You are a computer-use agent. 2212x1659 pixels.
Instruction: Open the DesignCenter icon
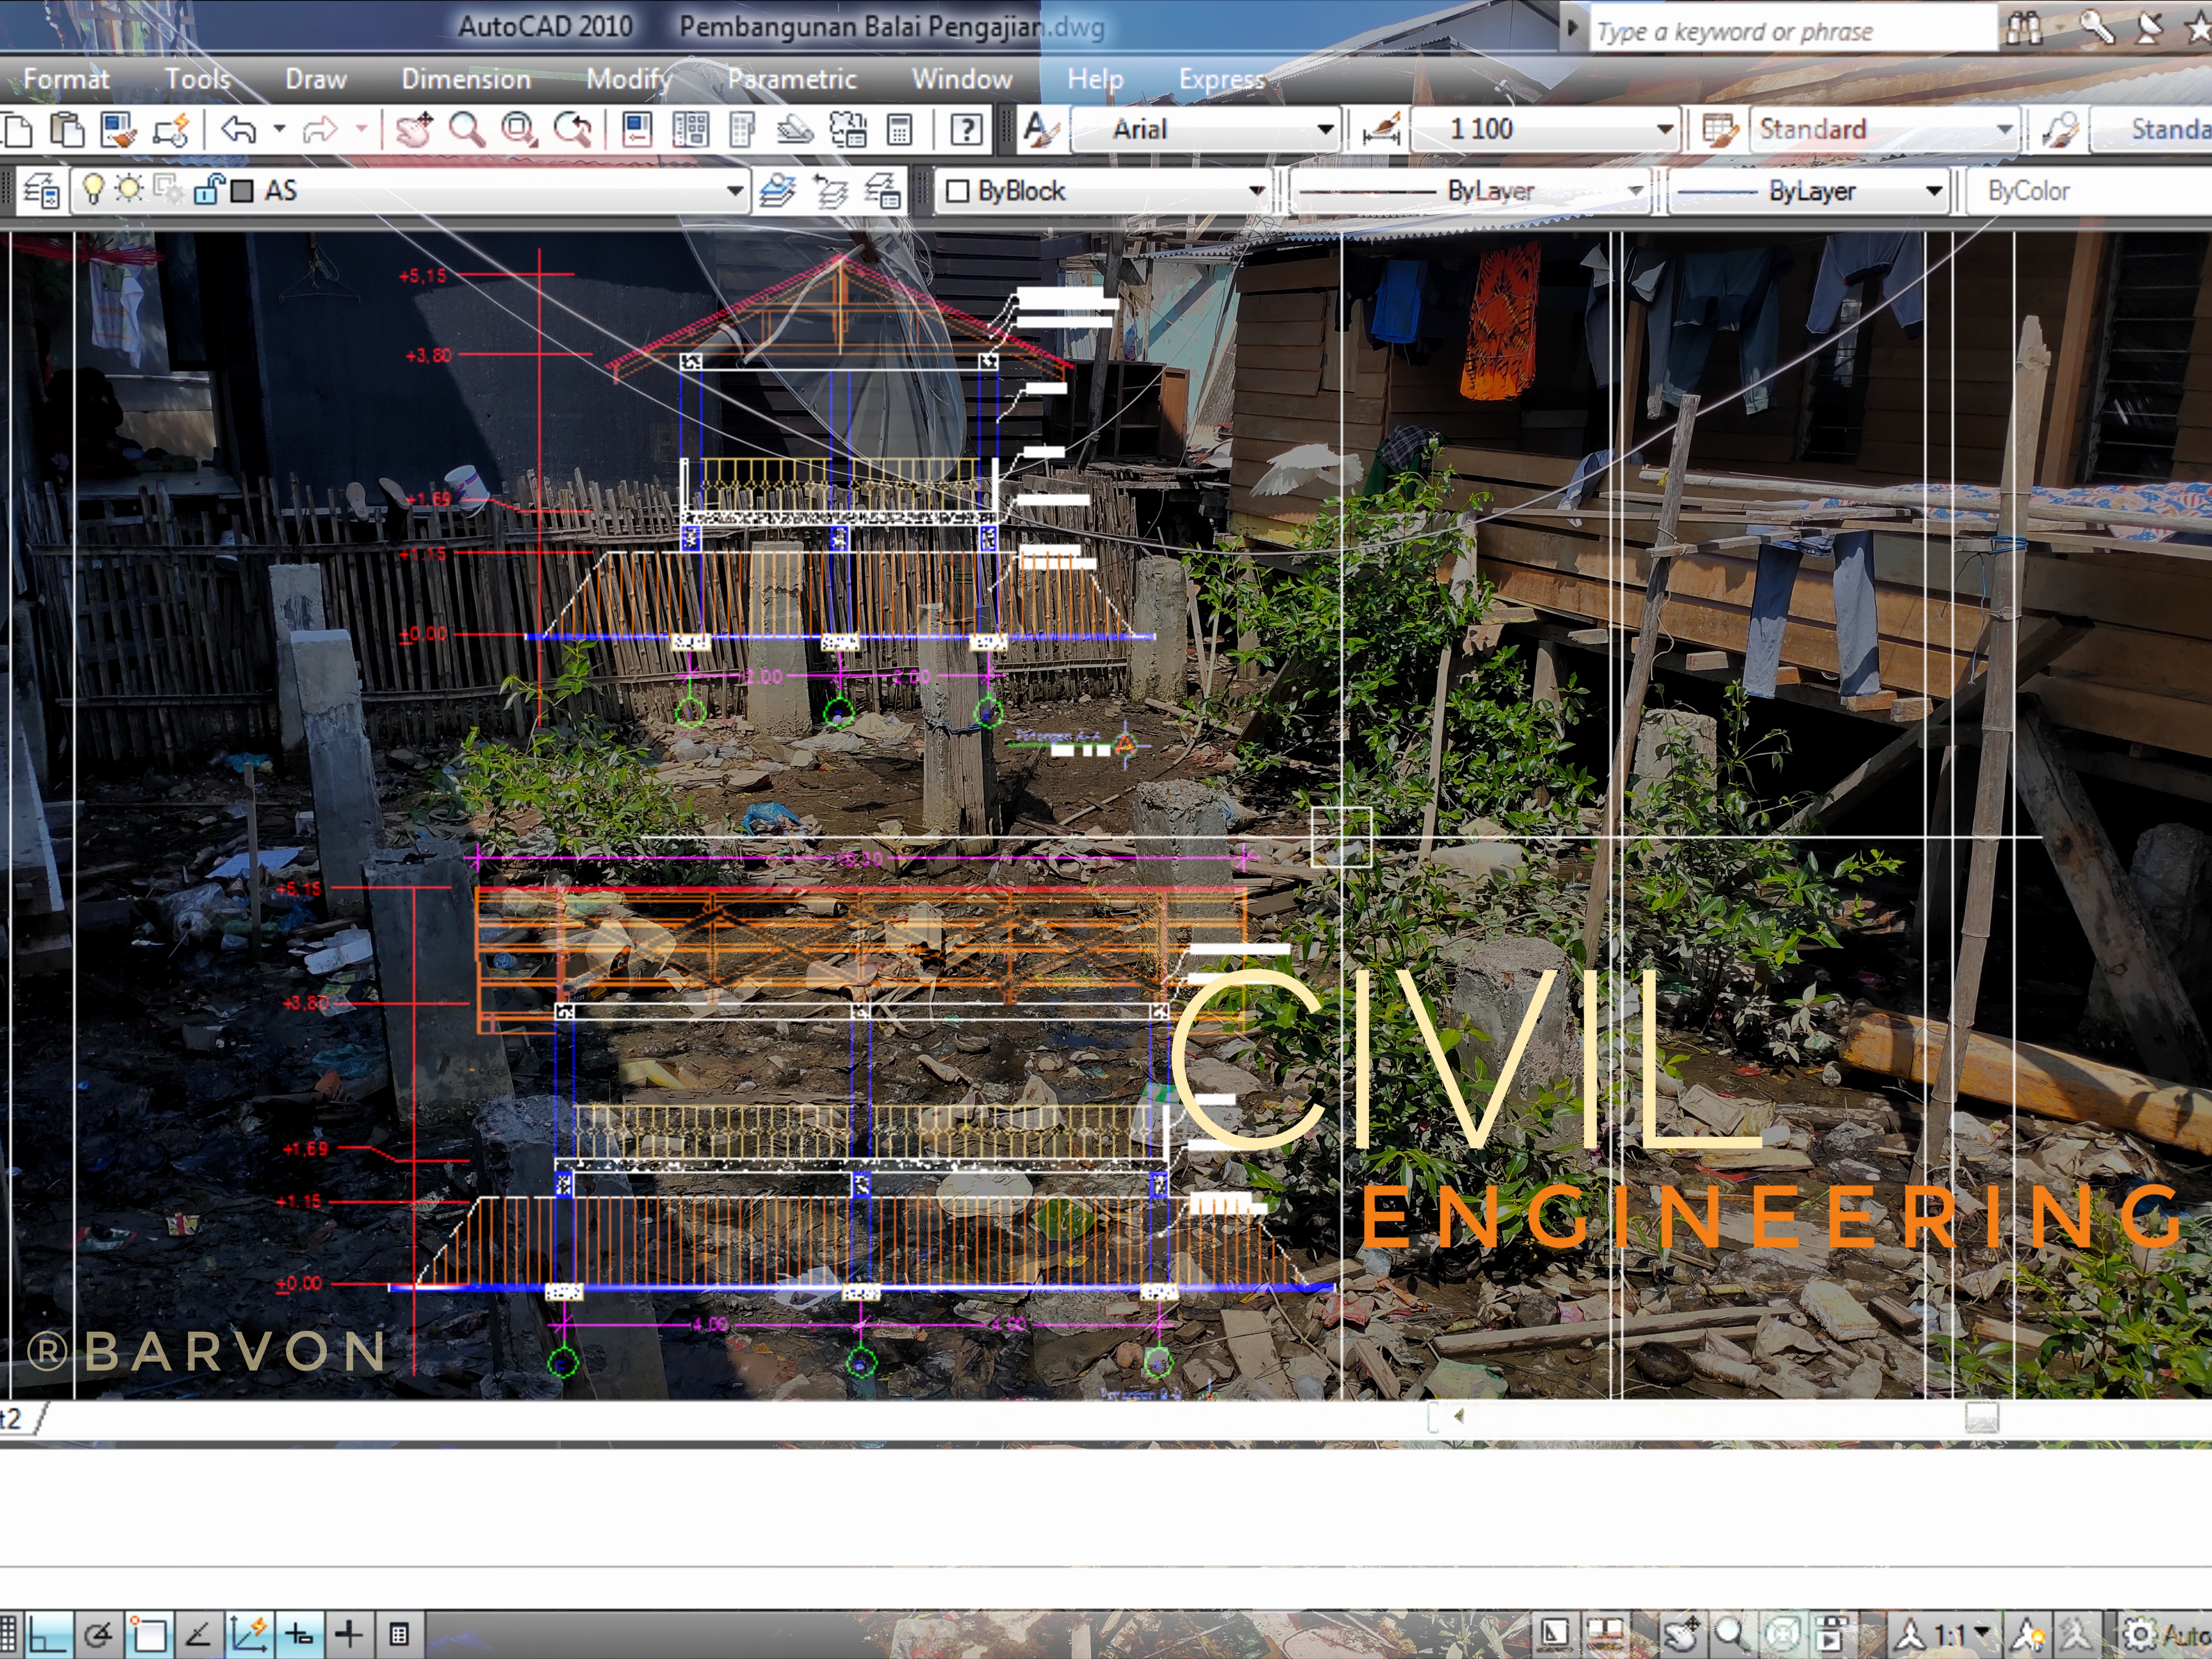pyautogui.click(x=690, y=130)
